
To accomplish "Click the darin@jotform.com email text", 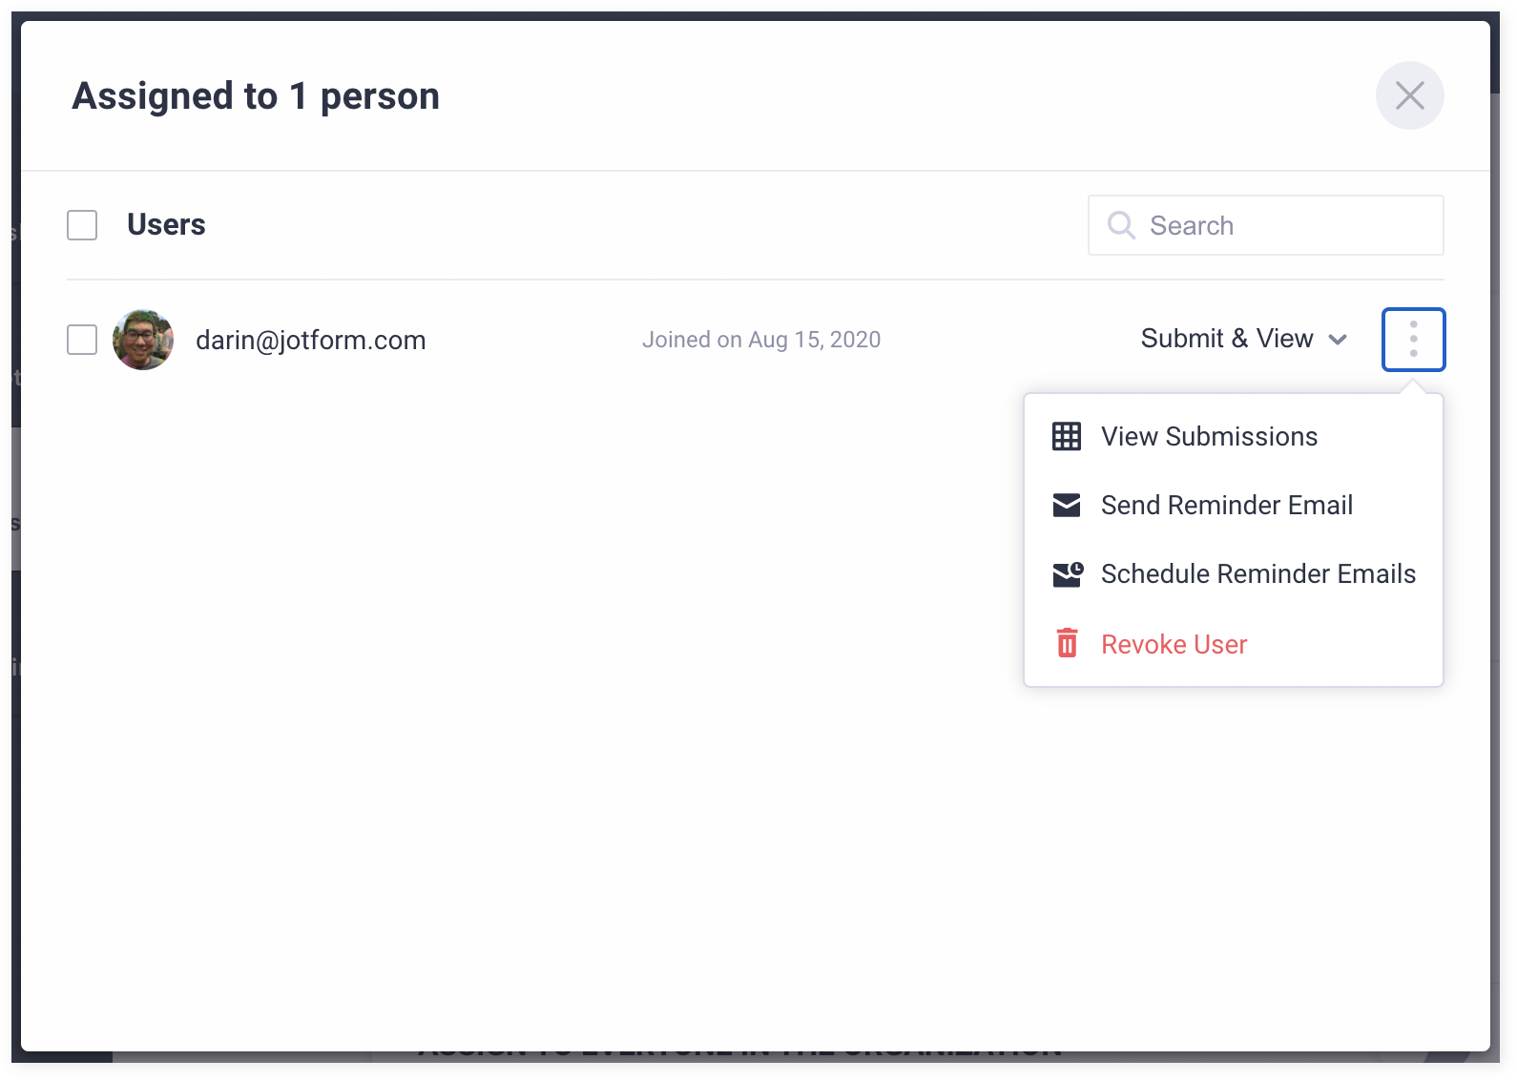I will pos(310,340).
